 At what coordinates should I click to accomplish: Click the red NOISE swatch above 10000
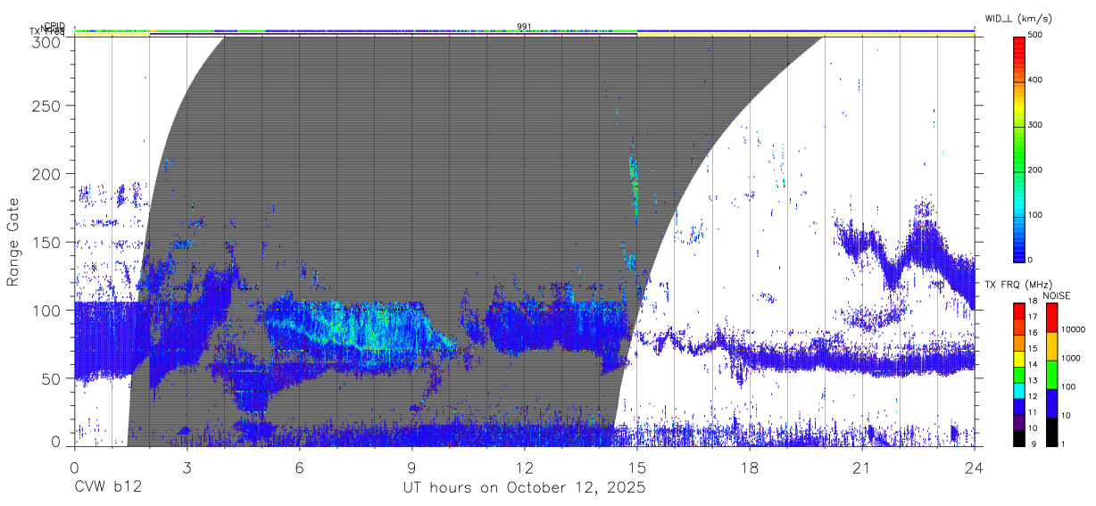point(1051,318)
